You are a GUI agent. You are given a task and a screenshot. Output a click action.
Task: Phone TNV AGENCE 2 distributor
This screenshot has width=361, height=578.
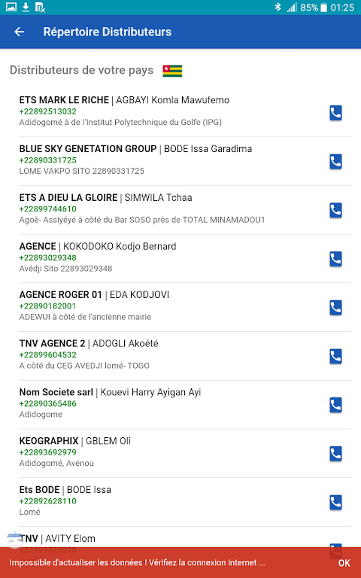point(336,356)
